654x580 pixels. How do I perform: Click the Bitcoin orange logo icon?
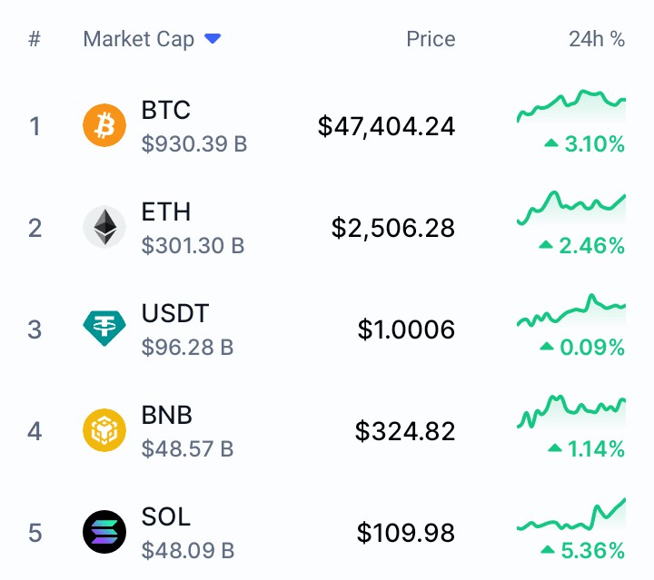104,125
